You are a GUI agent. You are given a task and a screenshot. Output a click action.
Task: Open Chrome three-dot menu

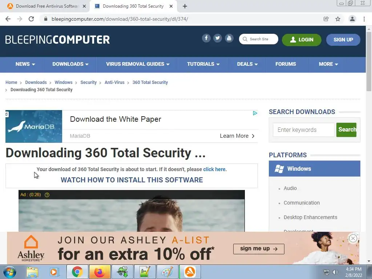364,19
